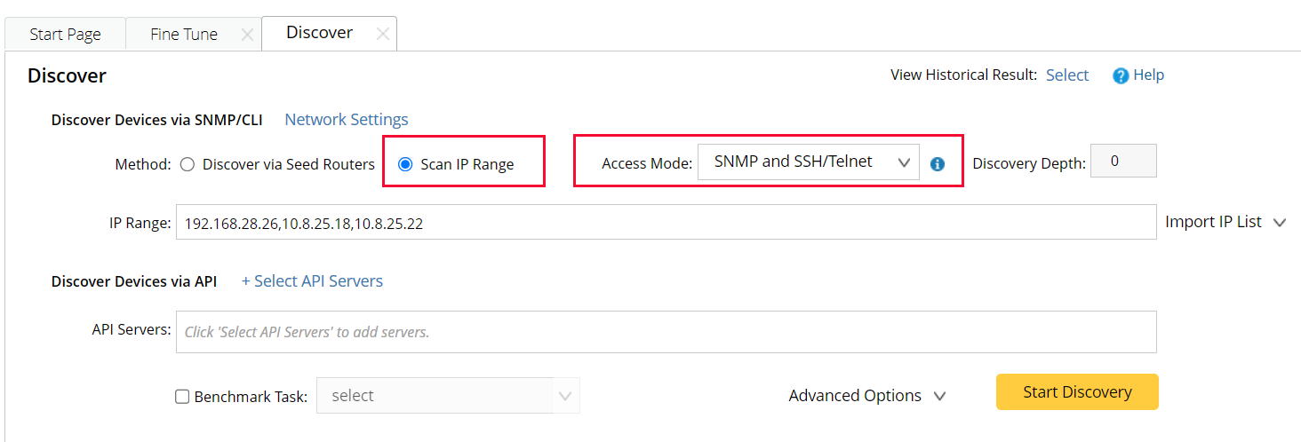Click the Discovery Depth field
This screenshot has height=442, width=1301.
coord(1122,161)
